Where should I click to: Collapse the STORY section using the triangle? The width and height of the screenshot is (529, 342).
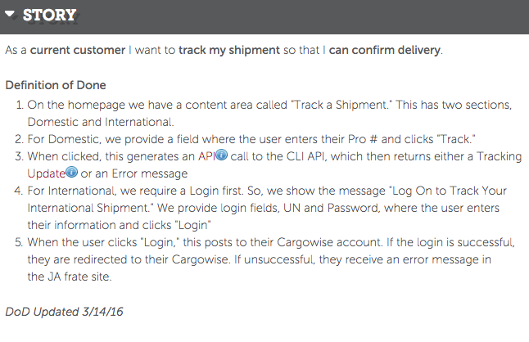click(10, 14)
